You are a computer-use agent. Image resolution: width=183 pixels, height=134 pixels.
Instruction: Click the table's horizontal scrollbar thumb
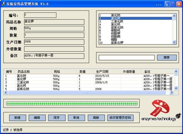(x=87, y=92)
